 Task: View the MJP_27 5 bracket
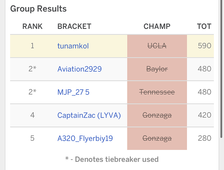coord(73,92)
